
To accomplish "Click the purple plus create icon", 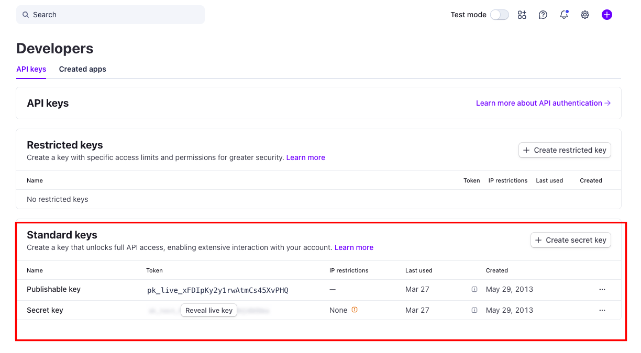I will (606, 15).
